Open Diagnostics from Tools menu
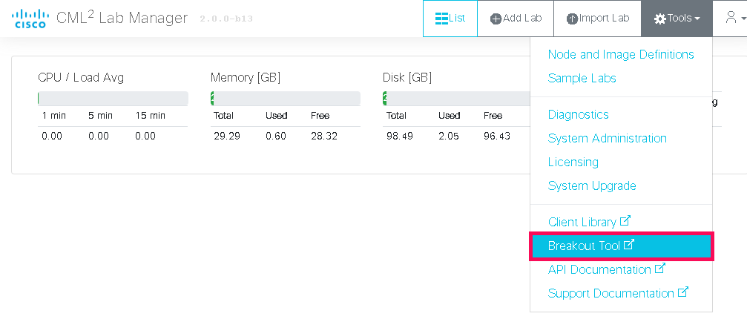 click(x=578, y=114)
